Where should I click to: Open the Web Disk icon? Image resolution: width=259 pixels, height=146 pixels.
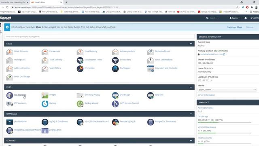click(x=151, y=95)
